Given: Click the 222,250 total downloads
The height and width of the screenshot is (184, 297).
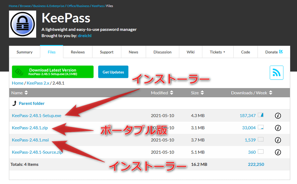Looking at the screenshot, I should [x=256, y=164].
